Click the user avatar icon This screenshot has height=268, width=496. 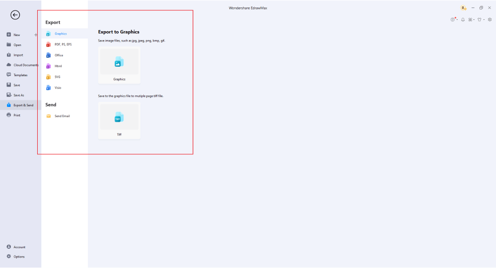click(x=463, y=8)
